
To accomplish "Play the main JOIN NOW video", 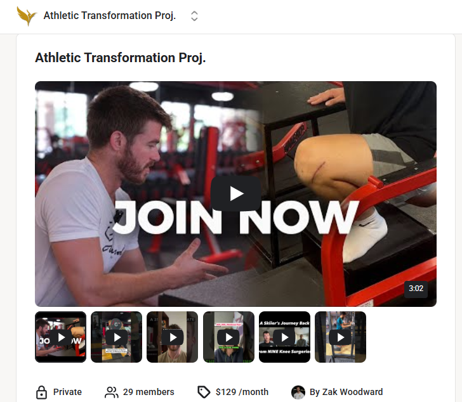I will [235, 193].
